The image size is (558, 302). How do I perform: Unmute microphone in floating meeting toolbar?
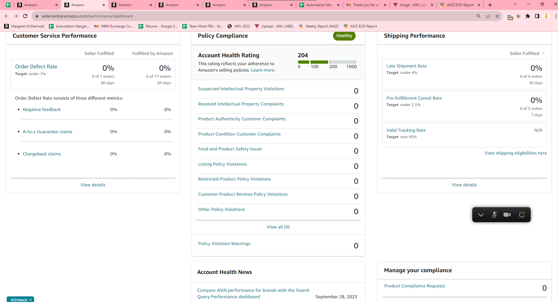pyautogui.click(x=494, y=215)
